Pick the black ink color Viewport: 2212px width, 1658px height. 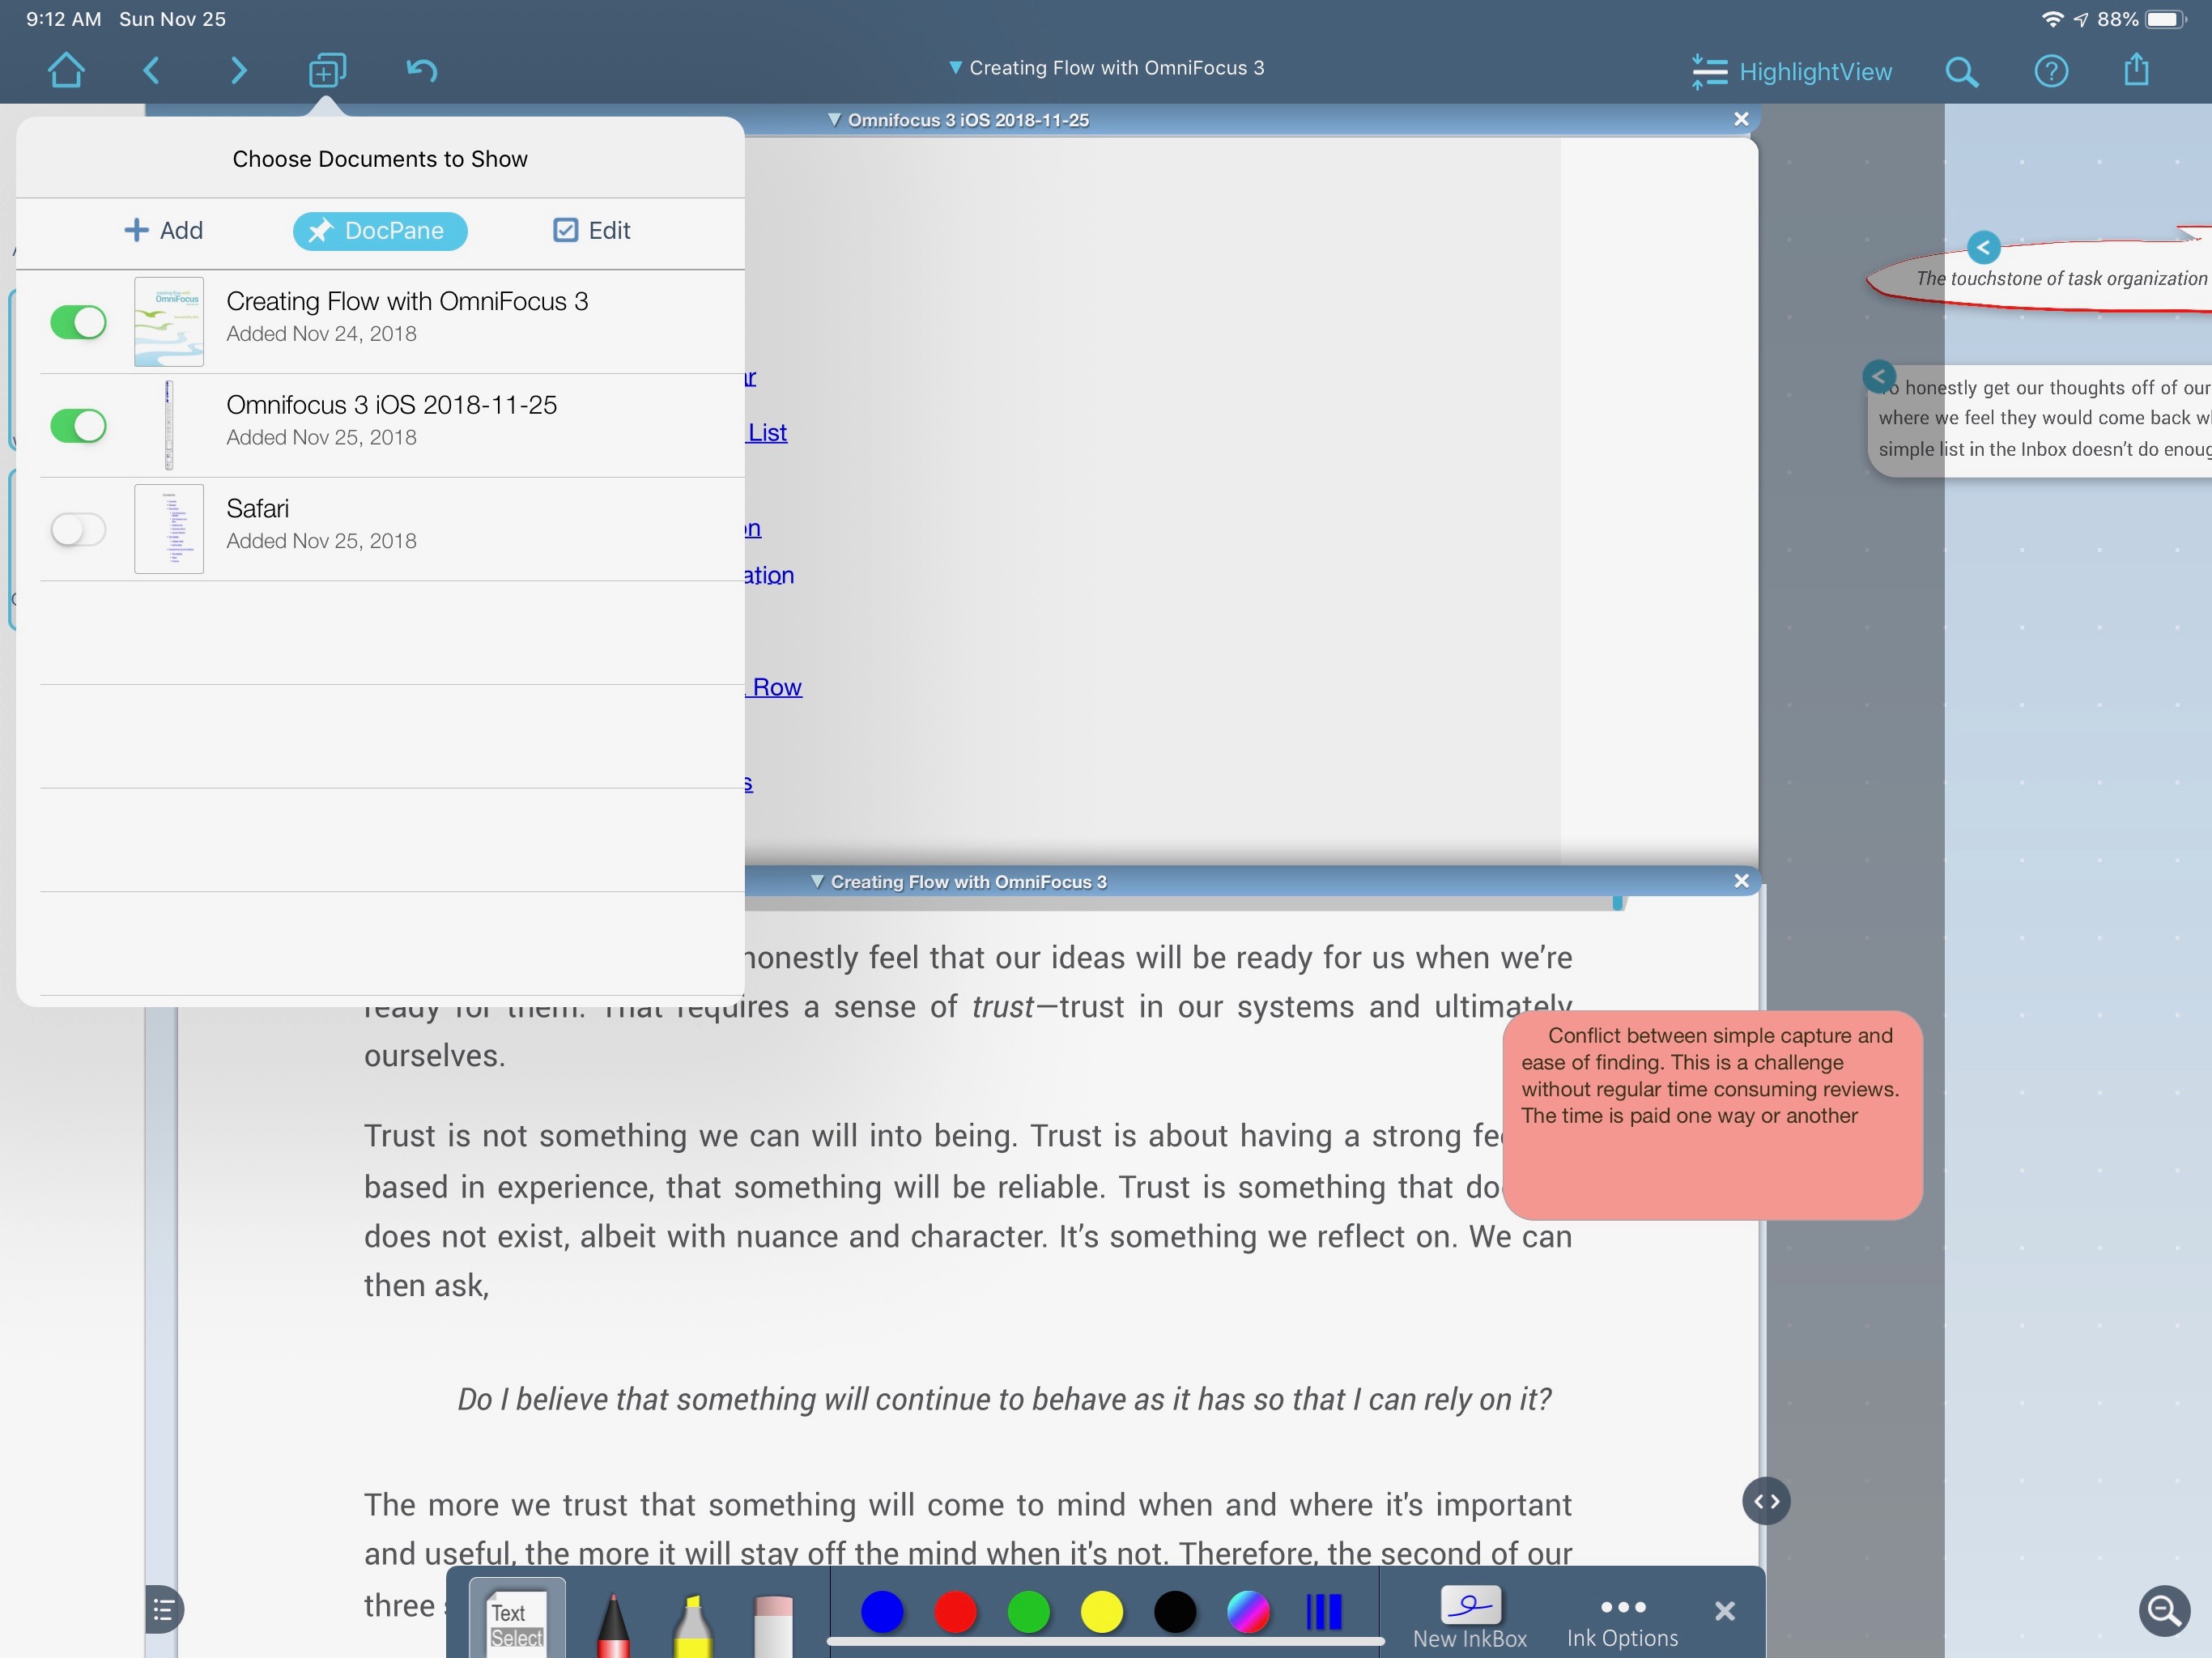(x=1175, y=1612)
